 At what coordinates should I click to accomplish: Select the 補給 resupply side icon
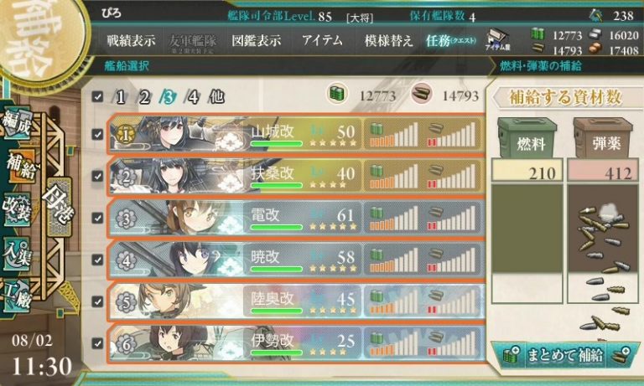[20, 166]
